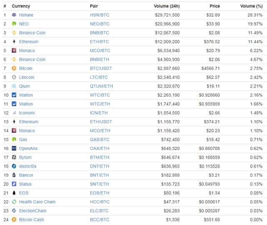Open the BNT/ETH pair link
The width and height of the screenshot is (267, 225).
tap(99, 175)
